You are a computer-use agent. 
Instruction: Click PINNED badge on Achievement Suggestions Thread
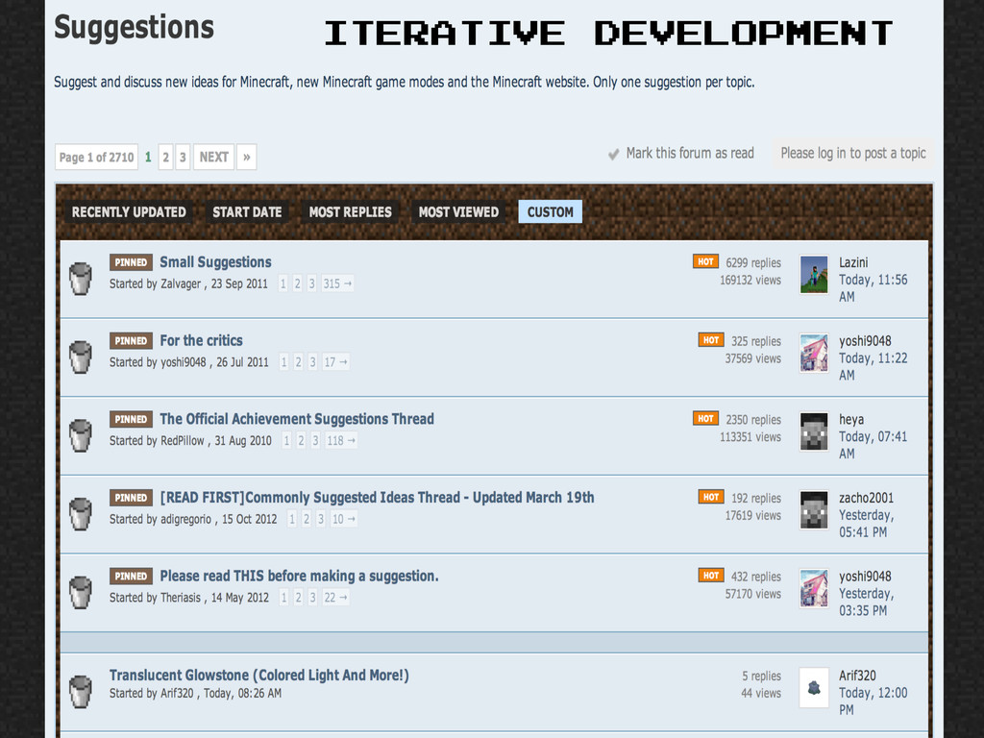point(131,419)
